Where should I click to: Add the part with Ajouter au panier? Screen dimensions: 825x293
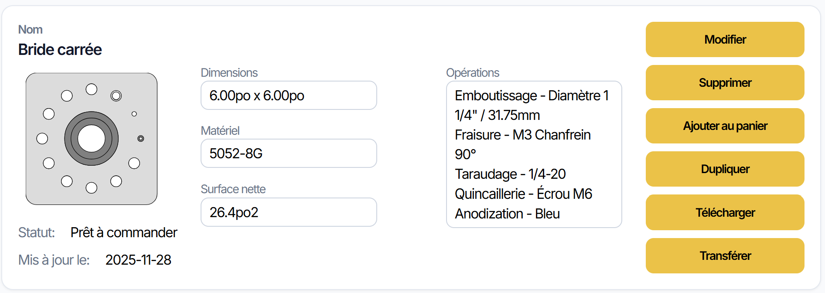[725, 126]
